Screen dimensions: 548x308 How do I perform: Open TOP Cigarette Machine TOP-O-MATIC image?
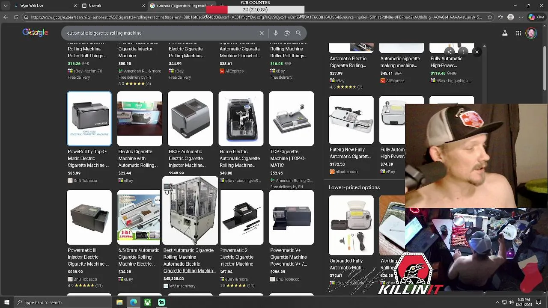291,118
